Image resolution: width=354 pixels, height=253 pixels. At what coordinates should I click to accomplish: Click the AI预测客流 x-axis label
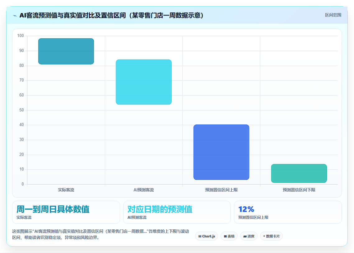144,190
